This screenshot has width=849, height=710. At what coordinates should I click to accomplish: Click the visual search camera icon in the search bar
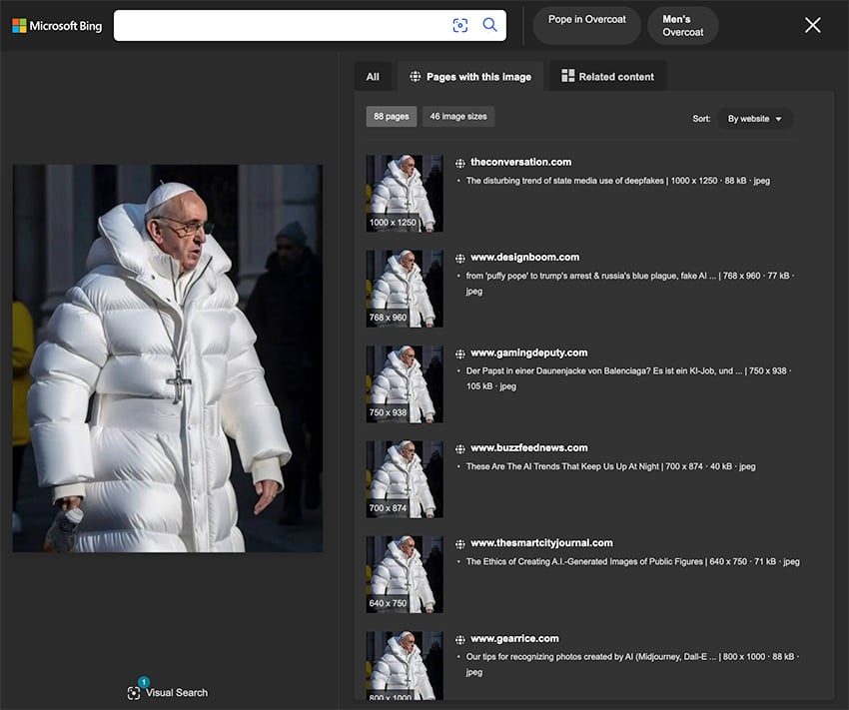tap(459, 25)
